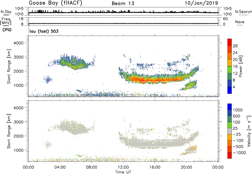Screen dimensions: 252x174
Task: Click the "24" label on Power colorbar
Action: pyautogui.click(x=235, y=53)
